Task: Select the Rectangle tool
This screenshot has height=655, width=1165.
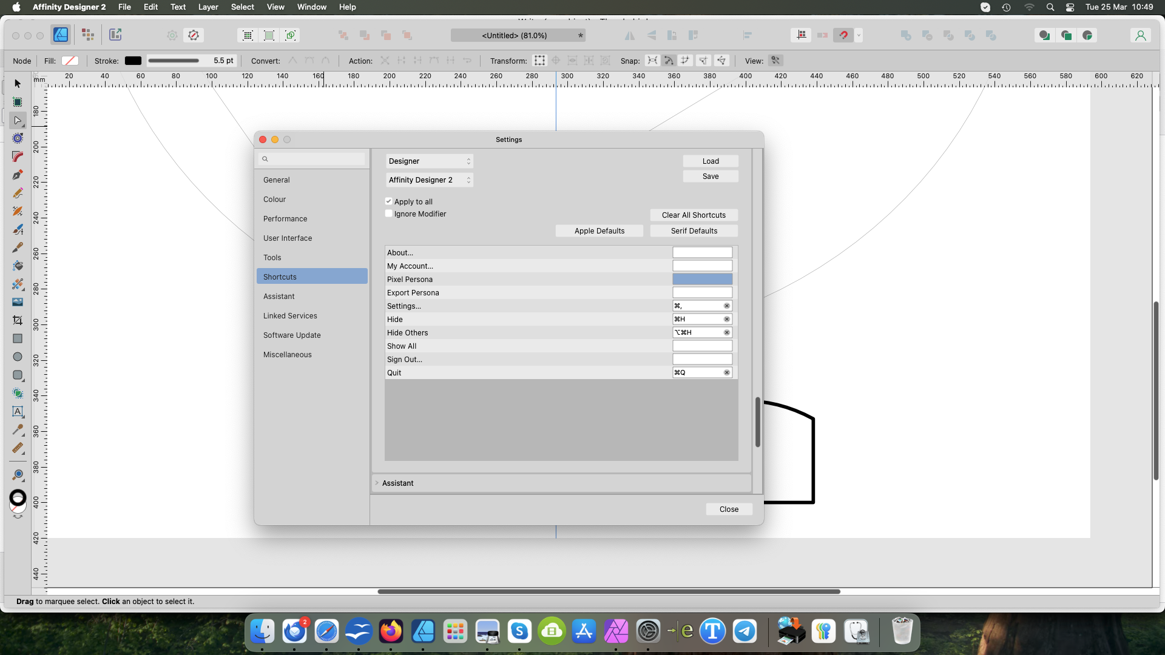Action: [x=18, y=338]
